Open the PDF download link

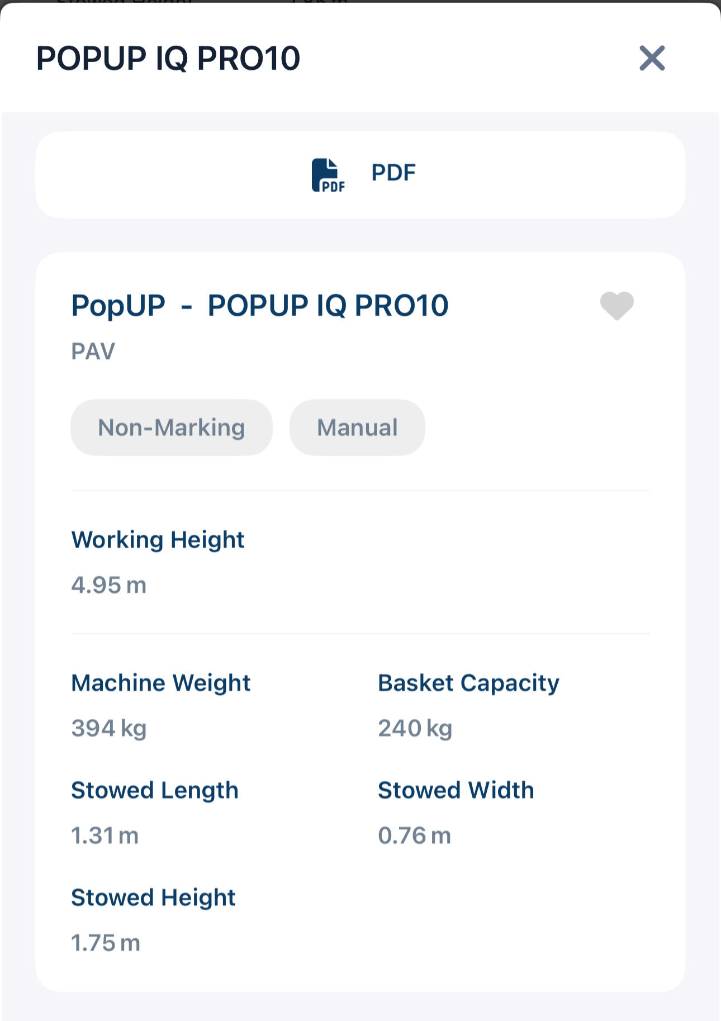click(x=393, y=173)
